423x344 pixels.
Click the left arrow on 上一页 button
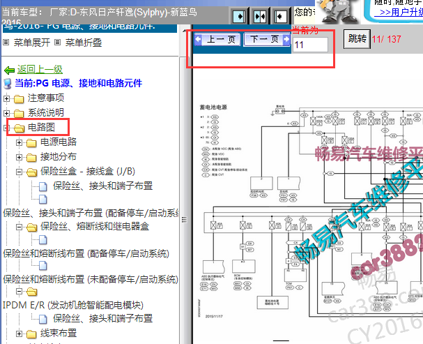coord(198,39)
